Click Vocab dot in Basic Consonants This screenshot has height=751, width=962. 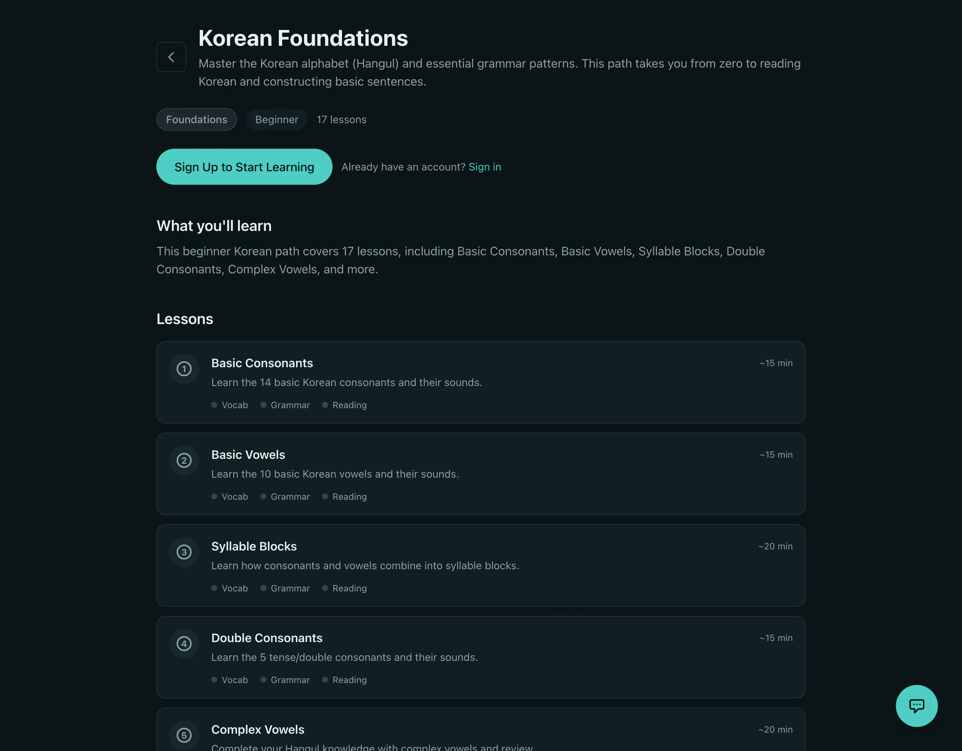pyautogui.click(x=214, y=404)
